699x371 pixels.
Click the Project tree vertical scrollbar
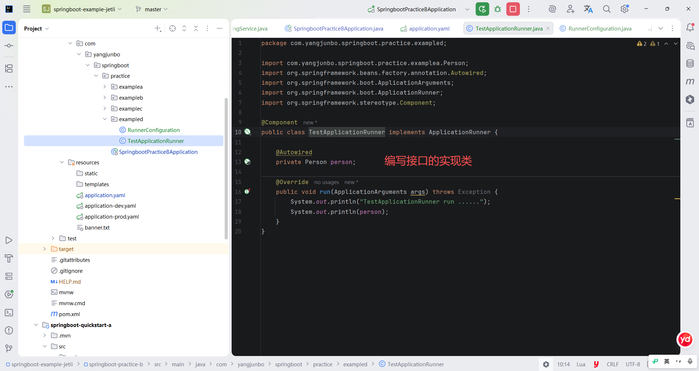point(226,168)
